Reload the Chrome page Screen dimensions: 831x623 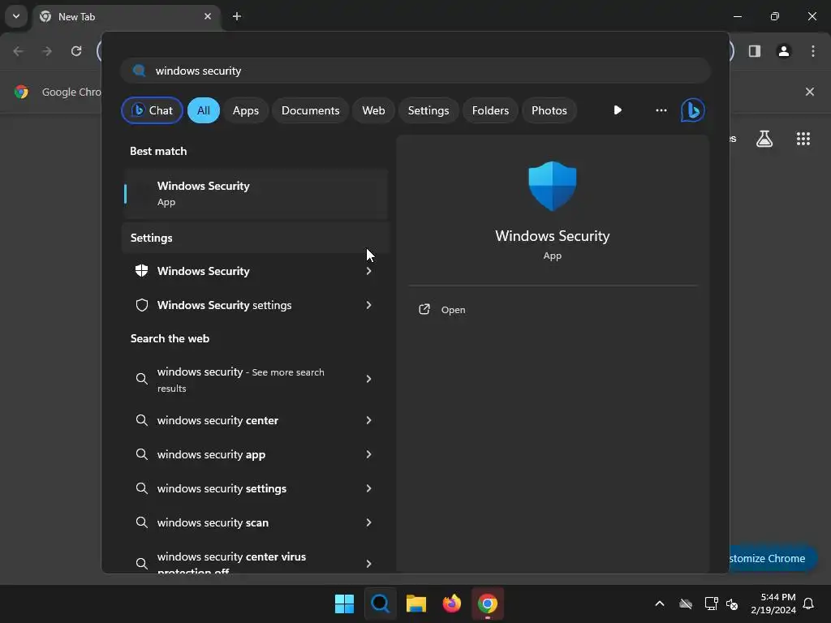[x=76, y=51]
